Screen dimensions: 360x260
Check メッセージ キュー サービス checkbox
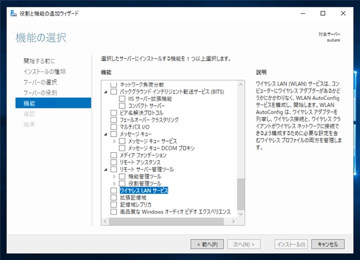coord(122,141)
